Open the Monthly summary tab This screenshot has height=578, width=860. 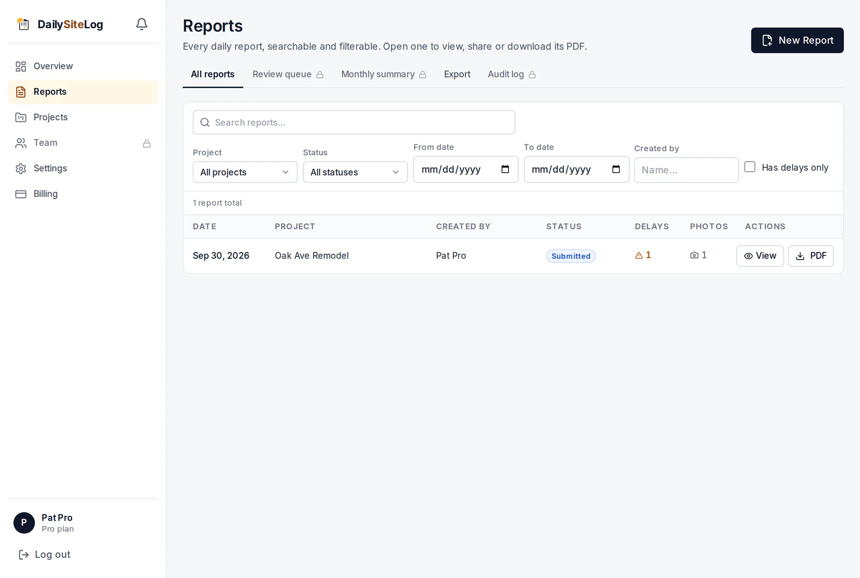384,75
